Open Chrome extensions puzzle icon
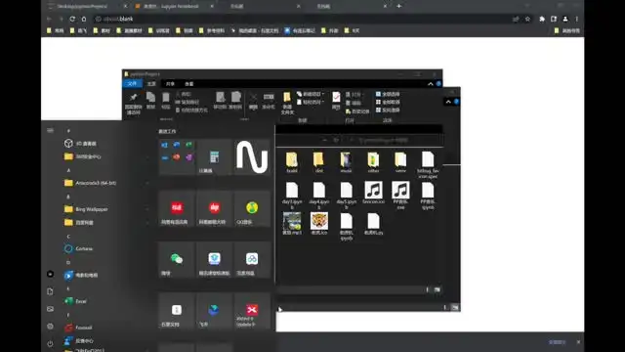The width and height of the screenshot is (625, 352). [542, 19]
